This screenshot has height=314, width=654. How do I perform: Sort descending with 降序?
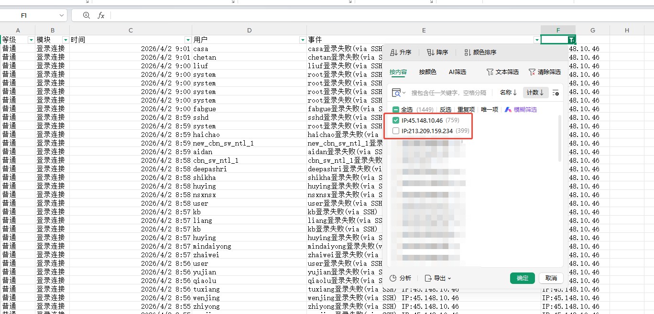[x=437, y=52]
